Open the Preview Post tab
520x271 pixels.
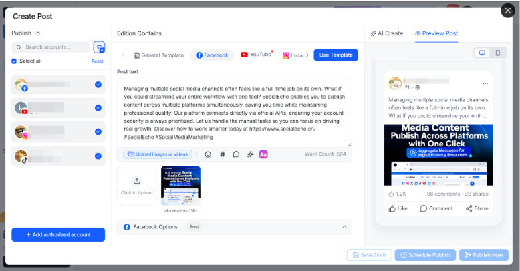436,33
